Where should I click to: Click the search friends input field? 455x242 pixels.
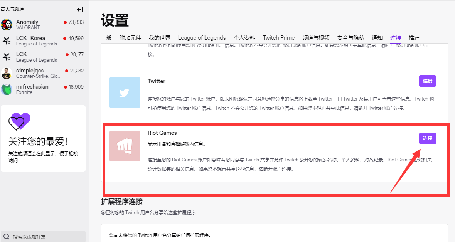tap(46, 236)
